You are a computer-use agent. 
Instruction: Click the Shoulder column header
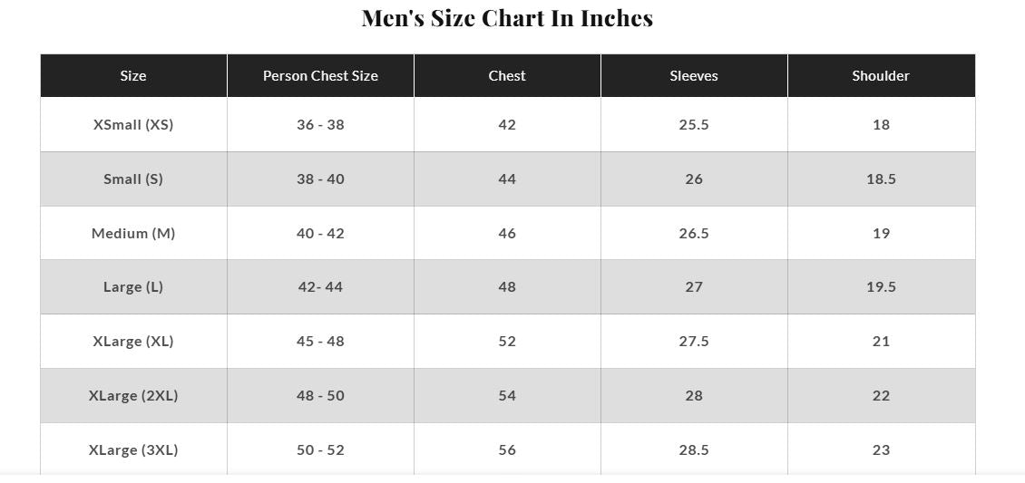tap(881, 76)
